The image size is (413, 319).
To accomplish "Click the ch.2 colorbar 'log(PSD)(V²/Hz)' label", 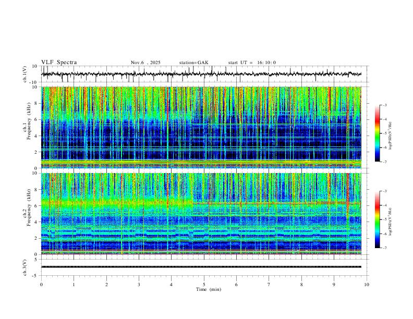I will (391, 222).
